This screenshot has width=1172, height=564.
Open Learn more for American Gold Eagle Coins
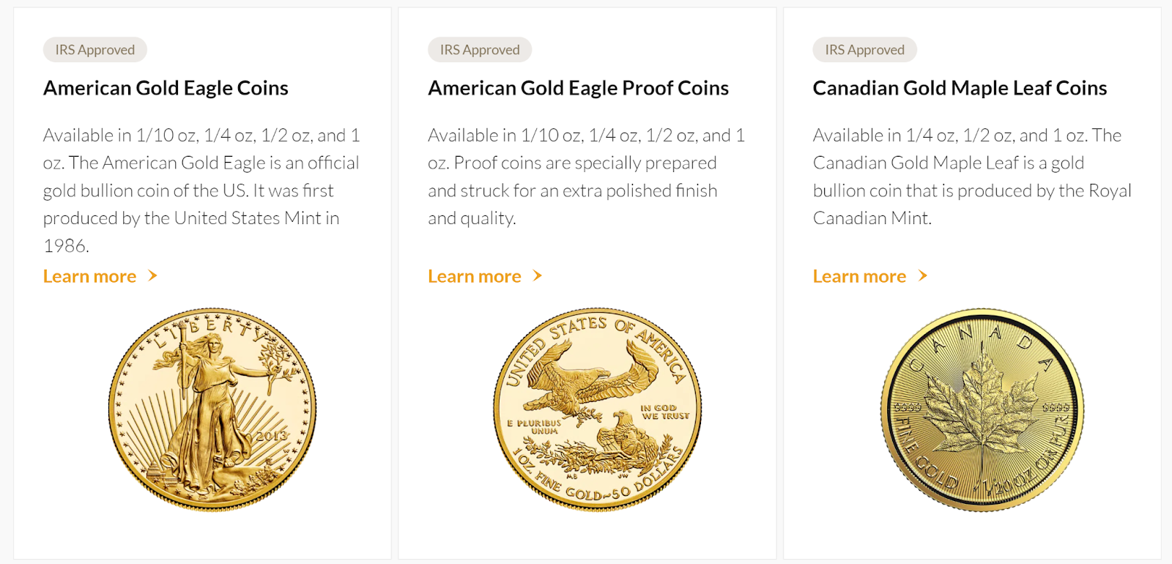coord(89,276)
